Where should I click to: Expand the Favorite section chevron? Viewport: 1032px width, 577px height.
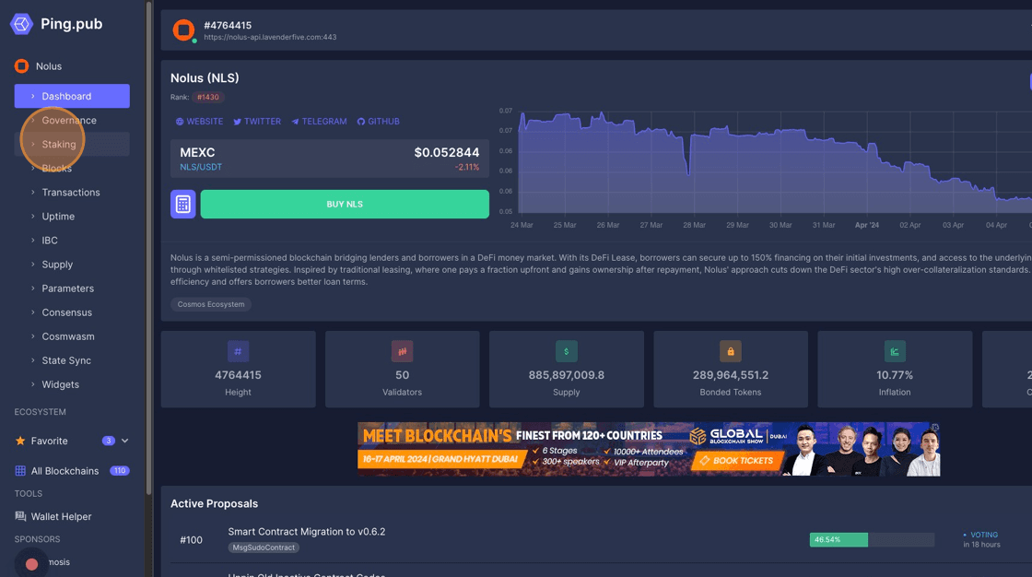click(x=125, y=442)
